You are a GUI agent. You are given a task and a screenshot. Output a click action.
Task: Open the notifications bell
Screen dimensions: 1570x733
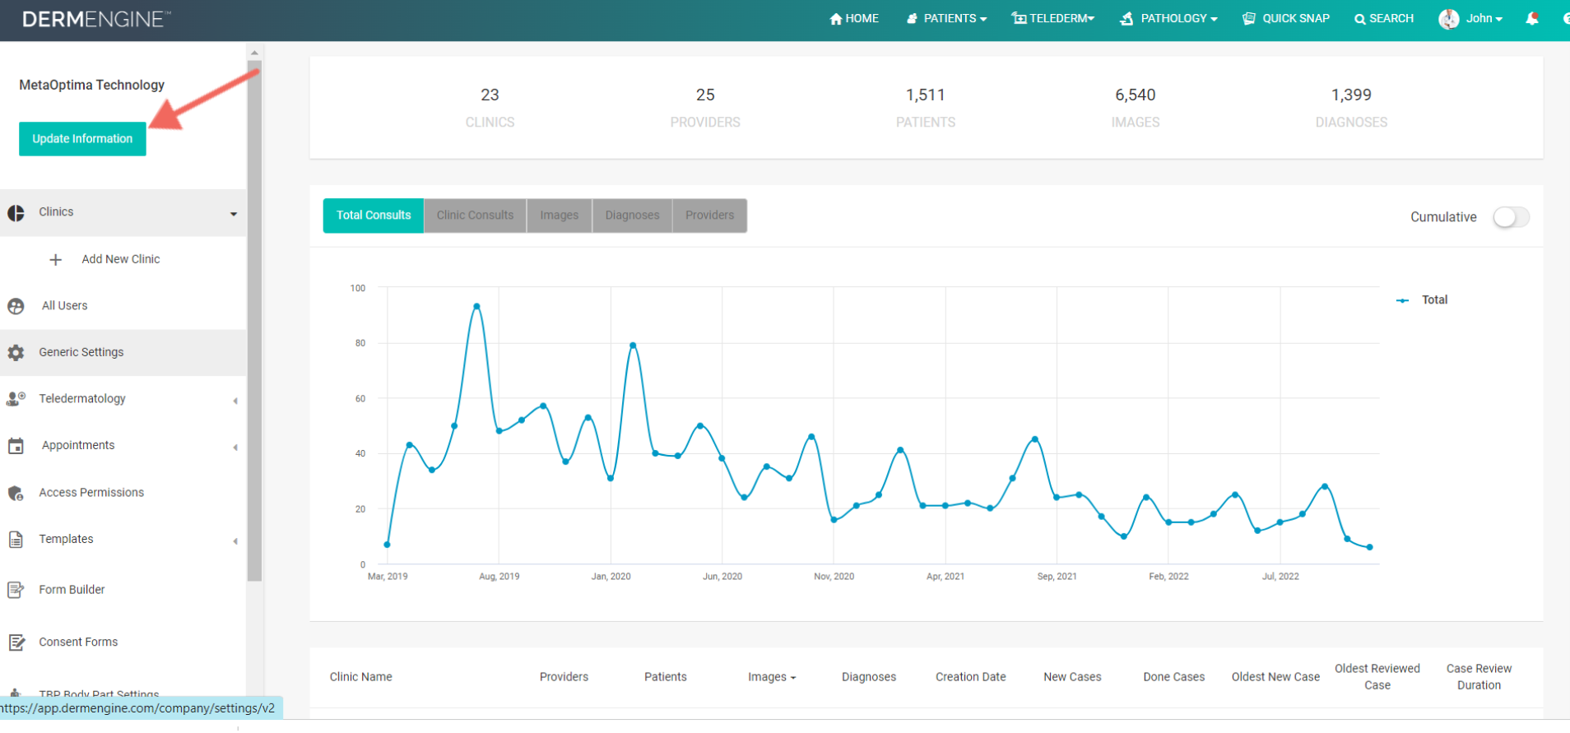coord(1531,19)
